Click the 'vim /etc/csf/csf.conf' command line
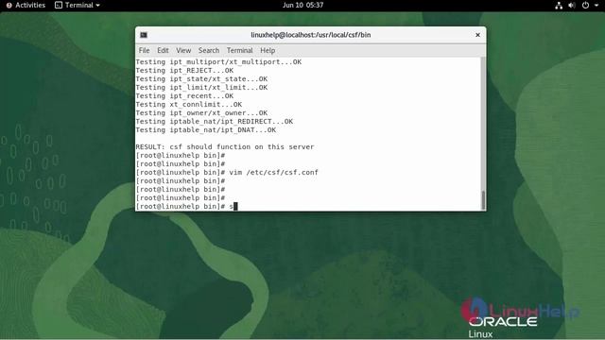The width and height of the screenshot is (605, 340). coord(227,172)
